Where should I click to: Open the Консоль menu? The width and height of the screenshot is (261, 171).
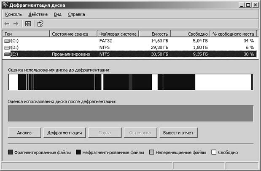(13, 14)
